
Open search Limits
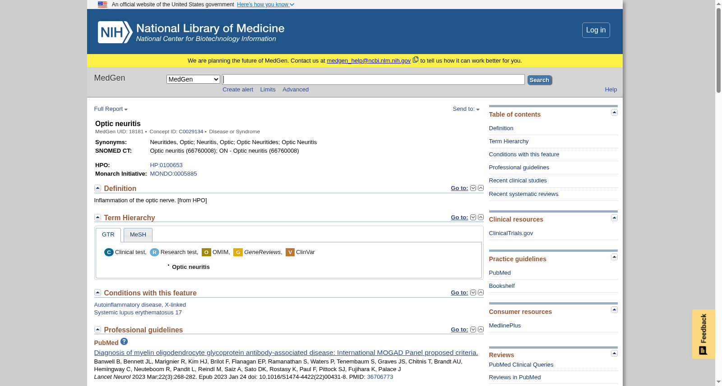pos(268,90)
